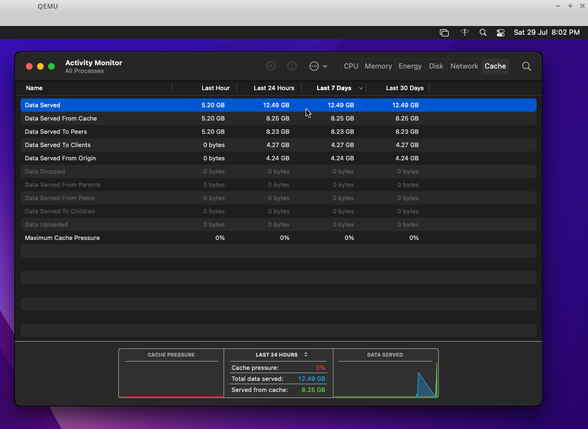Open Spotlight search in menu bar
Viewport: 588px width, 429px height.
tap(483, 33)
